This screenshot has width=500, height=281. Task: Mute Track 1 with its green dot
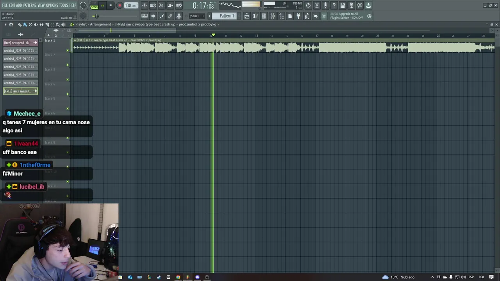[x=68, y=50]
